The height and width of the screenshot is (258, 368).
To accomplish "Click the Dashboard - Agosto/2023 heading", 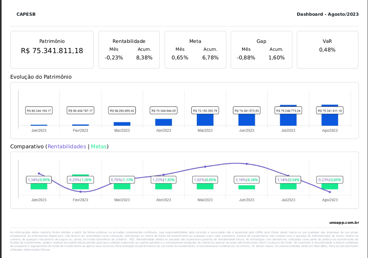I will [x=327, y=14].
